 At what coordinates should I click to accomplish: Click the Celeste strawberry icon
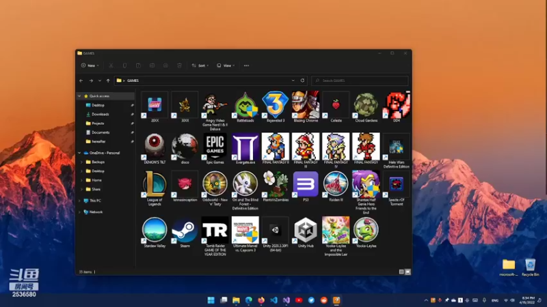click(x=336, y=104)
